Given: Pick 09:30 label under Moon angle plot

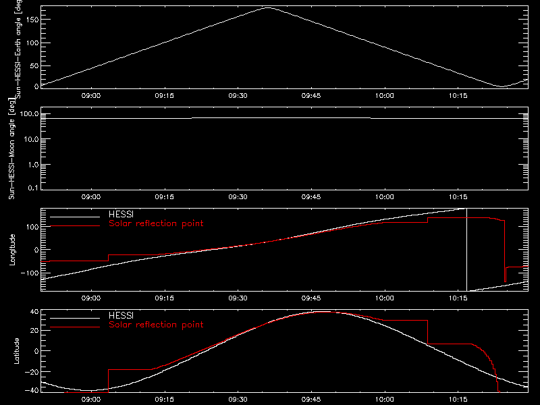Looking at the screenshot, I should pyautogui.click(x=238, y=197).
